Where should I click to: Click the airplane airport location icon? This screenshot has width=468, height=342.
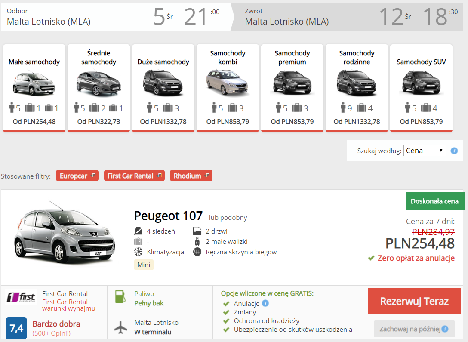pos(120,327)
